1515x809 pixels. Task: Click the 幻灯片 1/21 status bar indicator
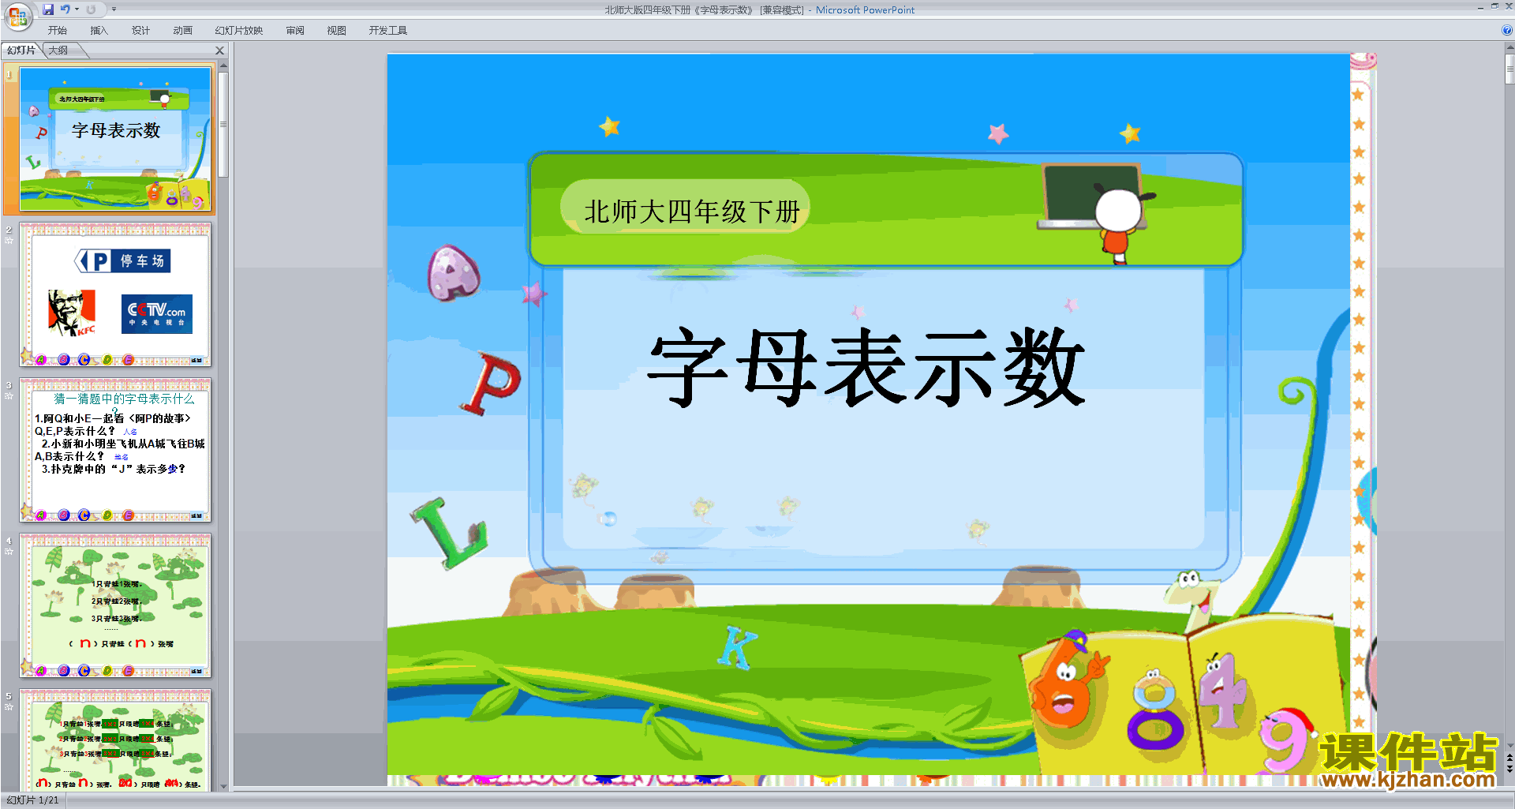point(32,800)
